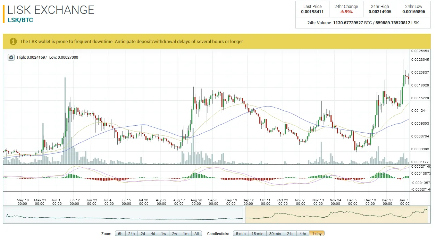Click the Oct 11 date label on time axis
This screenshot has height=243, width=436.
pos(265,202)
